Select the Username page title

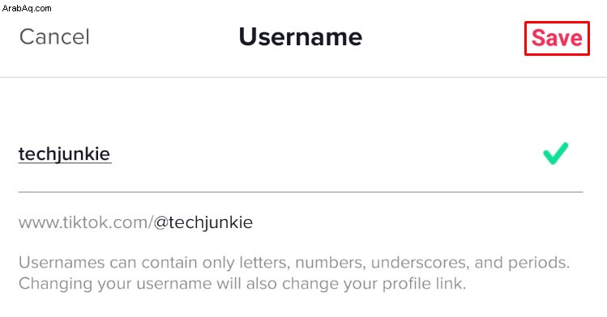click(x=301, y=37)
